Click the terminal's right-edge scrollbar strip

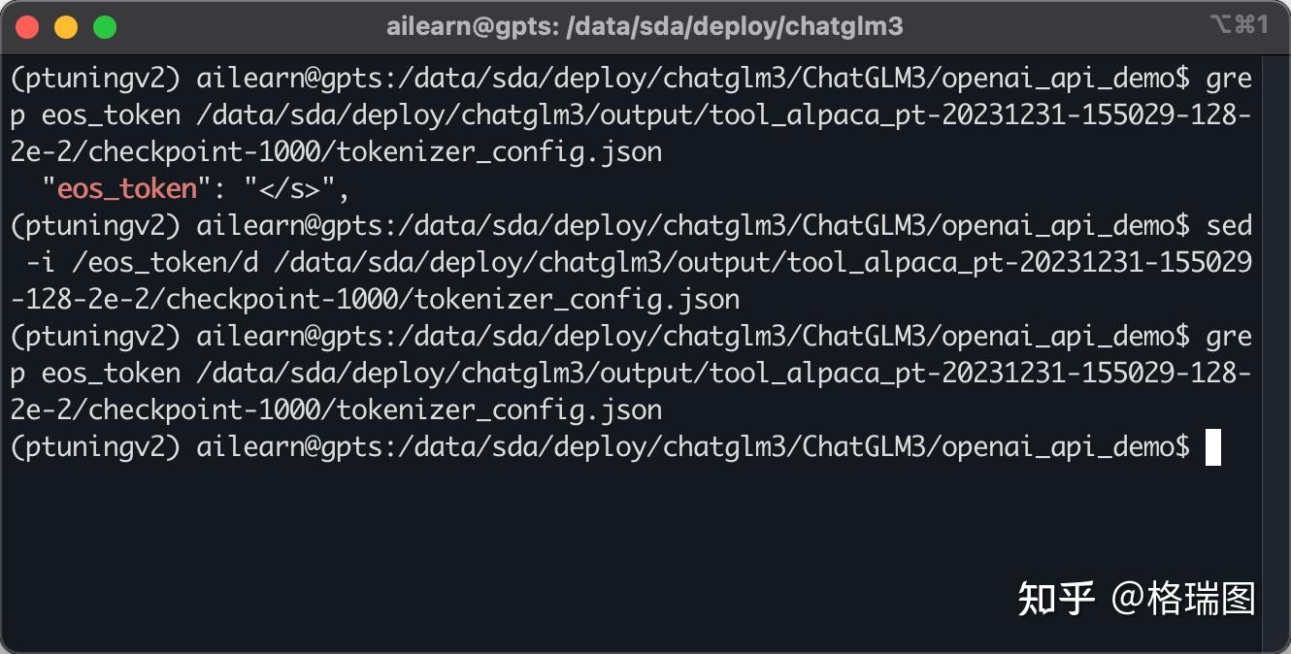[1275, 349]
